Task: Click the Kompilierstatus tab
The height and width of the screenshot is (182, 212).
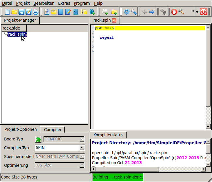Action: 108,135
